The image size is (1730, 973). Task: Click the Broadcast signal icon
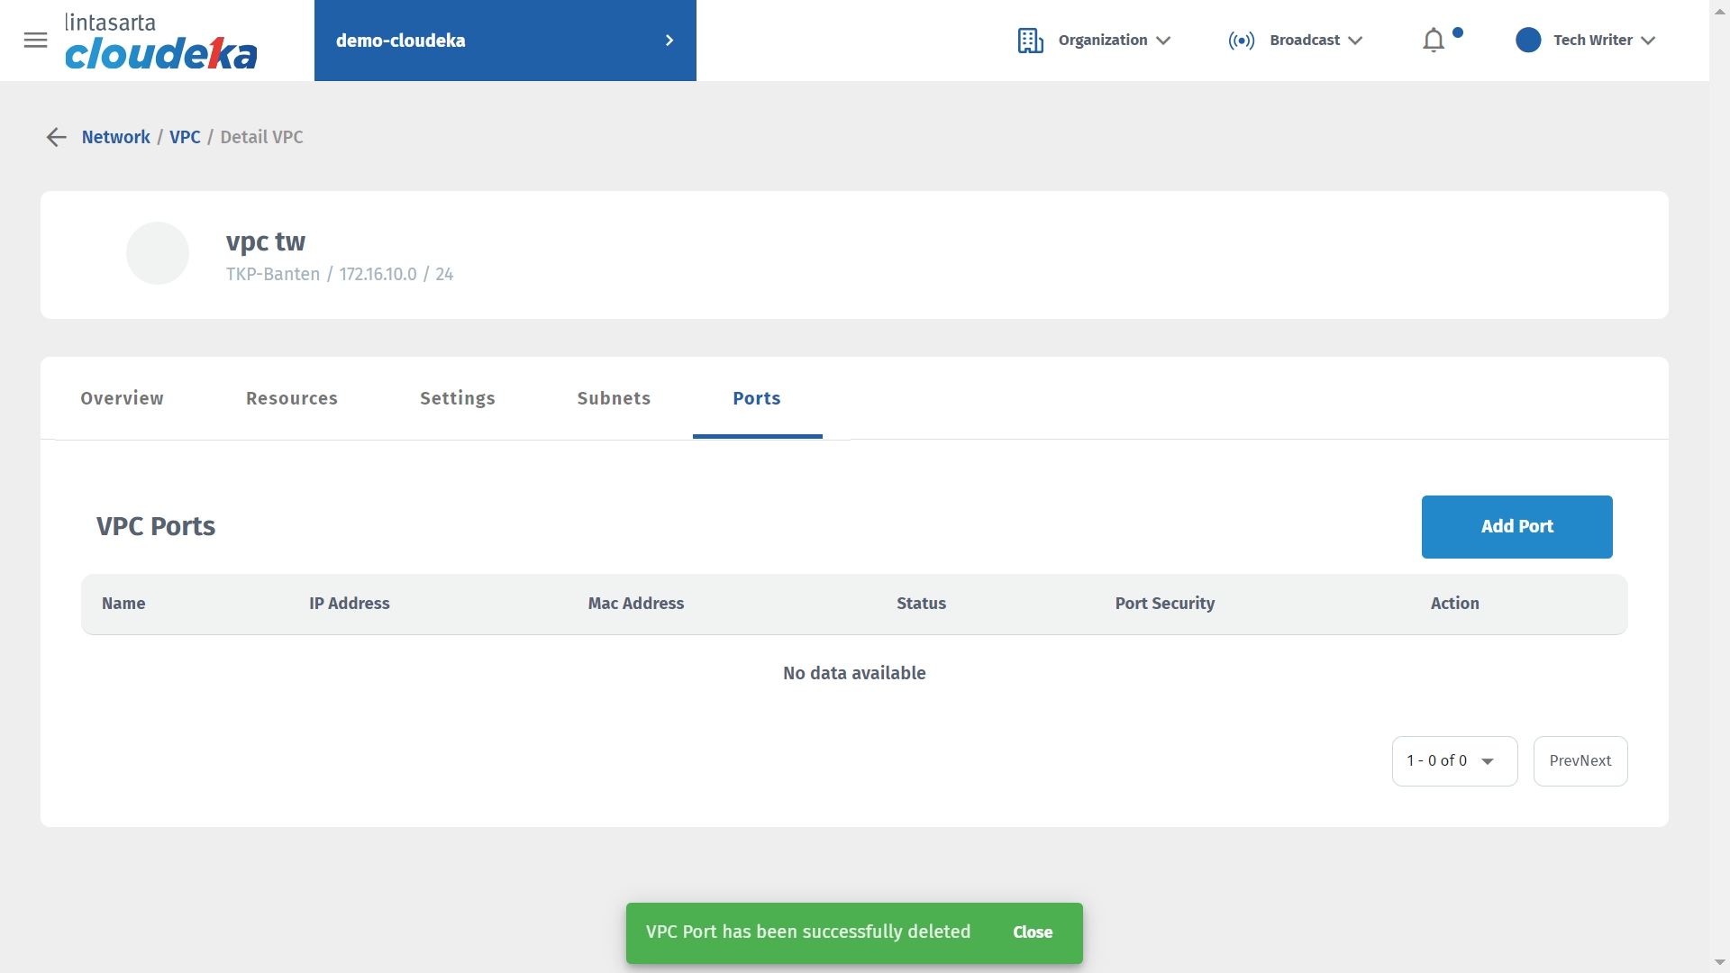coord(1241,41)
